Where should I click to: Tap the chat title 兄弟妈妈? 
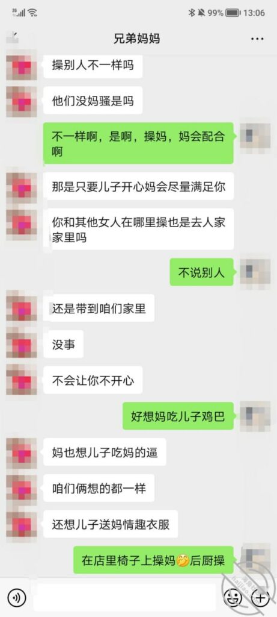tap(136, 39)
